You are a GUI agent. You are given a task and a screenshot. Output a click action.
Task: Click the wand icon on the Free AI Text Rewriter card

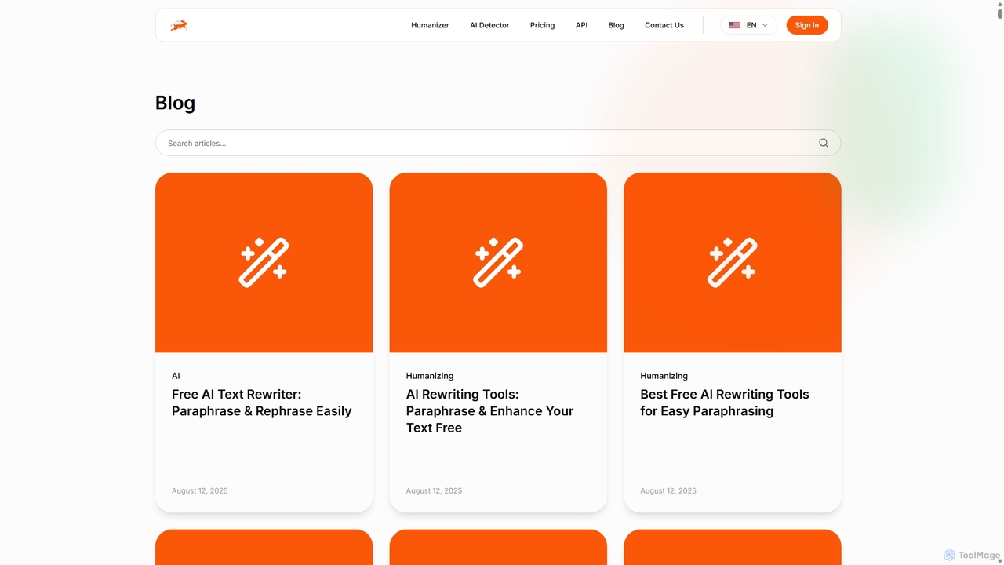click(x=264, y=262)
